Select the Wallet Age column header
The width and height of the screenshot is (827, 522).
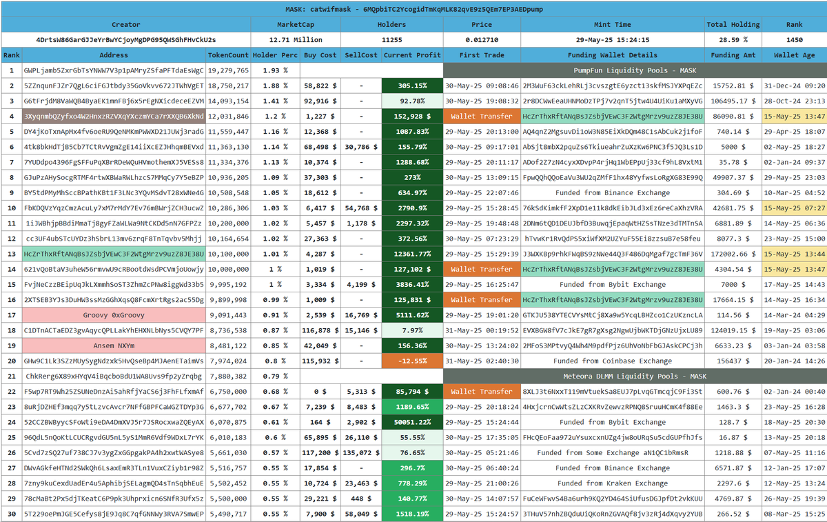point(793,55)
